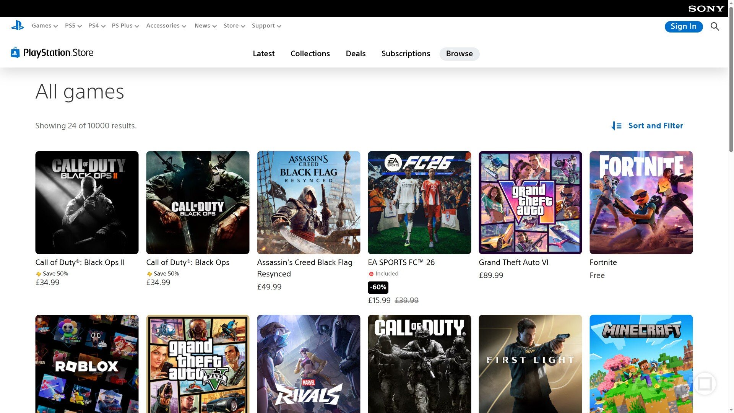
Task: Open the Minecraft game thumbnail
Action: pyautogui.click(x=641, y=364)
